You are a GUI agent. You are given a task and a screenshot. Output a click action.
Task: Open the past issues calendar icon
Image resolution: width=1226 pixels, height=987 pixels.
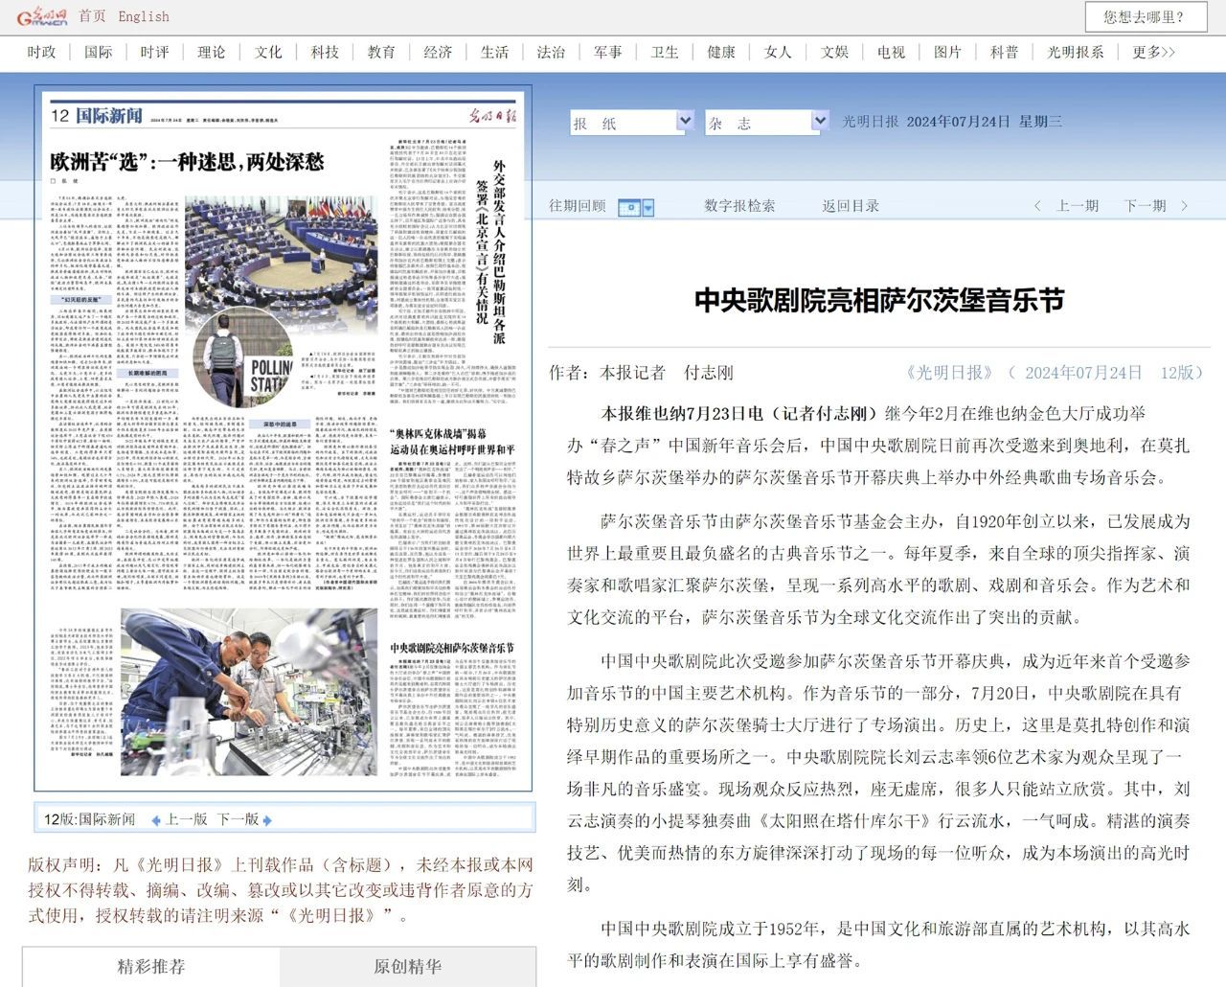(x=629, y=206)
